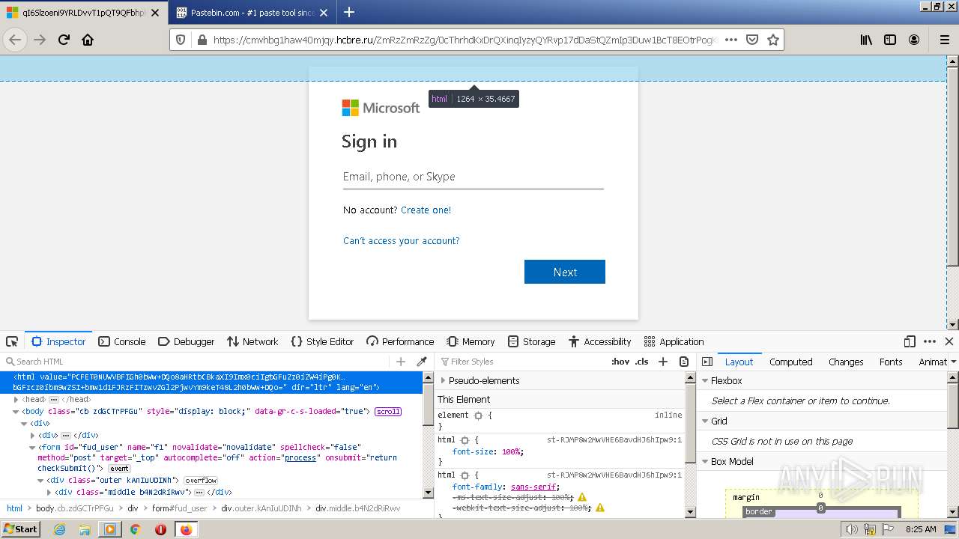Click the create new node plus icon
Screen dimensions: 959x539
[401, 362]
